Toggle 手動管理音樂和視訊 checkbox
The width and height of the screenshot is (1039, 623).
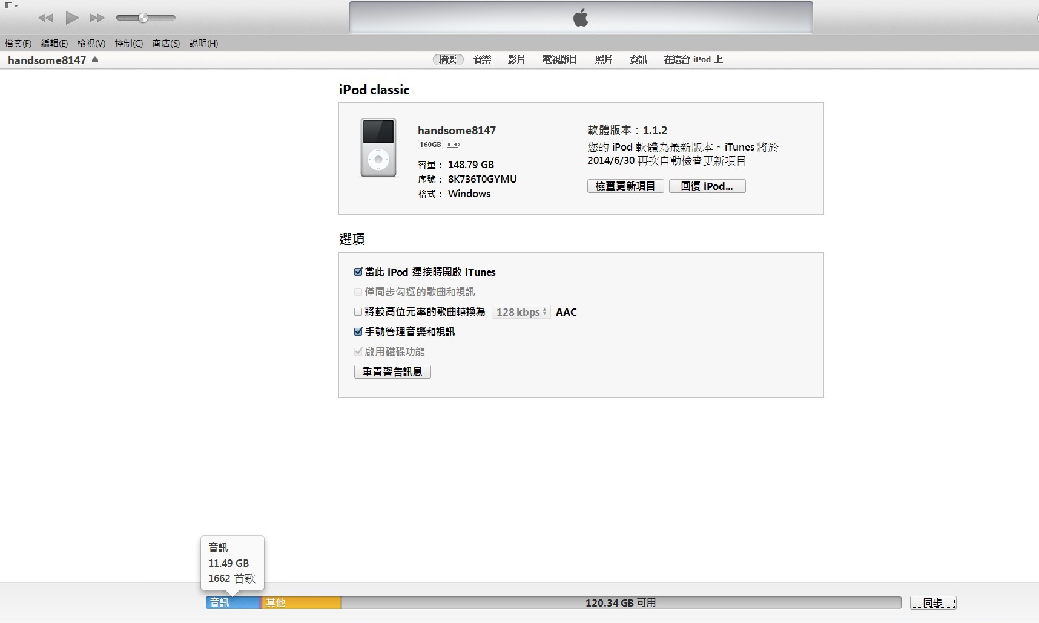(x=358, y=331)
